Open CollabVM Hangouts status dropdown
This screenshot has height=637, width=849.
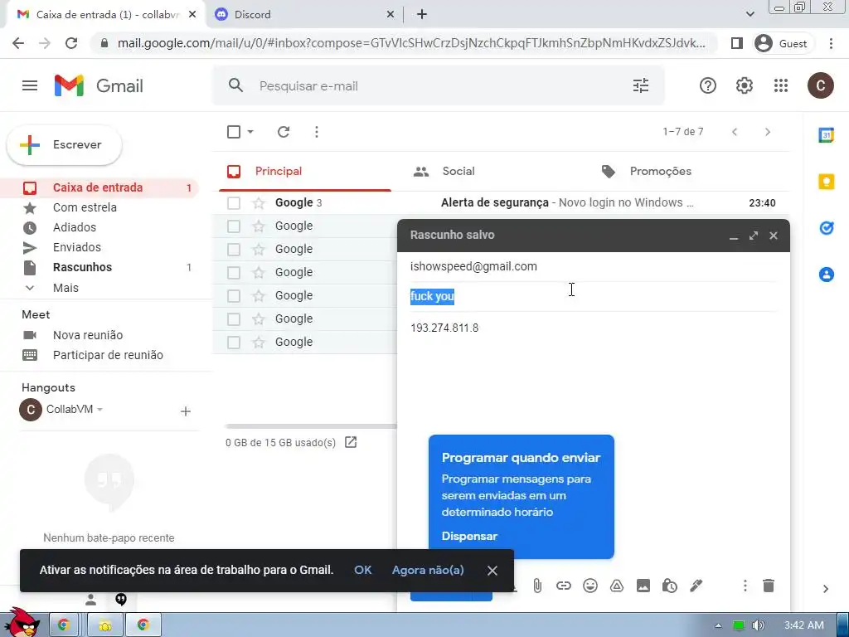[99, 410]
